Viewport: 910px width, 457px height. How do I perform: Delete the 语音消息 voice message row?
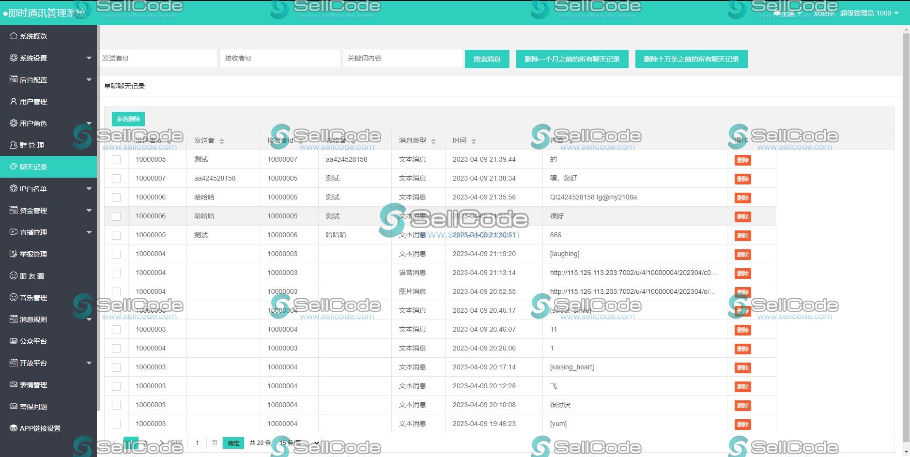[742, 273]
